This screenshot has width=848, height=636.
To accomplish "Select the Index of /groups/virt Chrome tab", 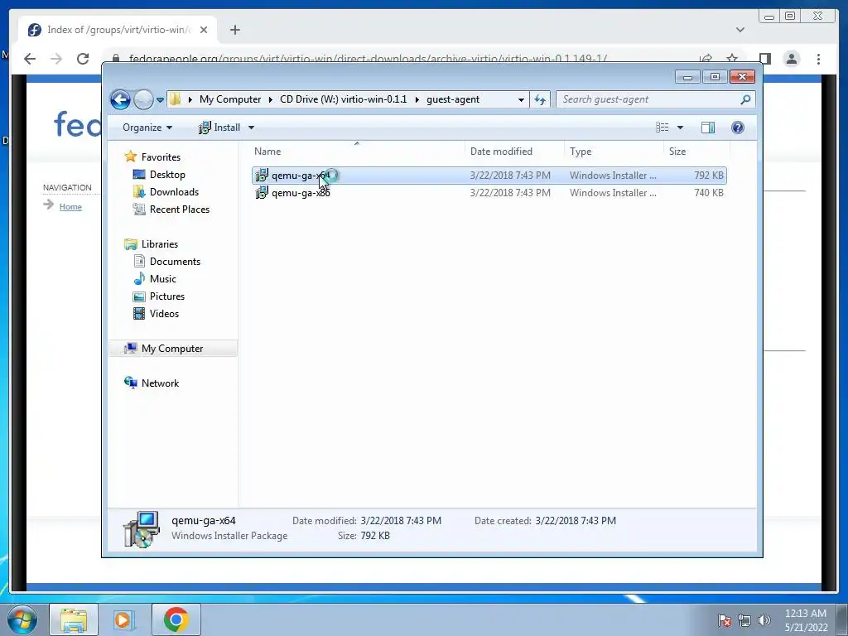I will [x=118, y=30].
